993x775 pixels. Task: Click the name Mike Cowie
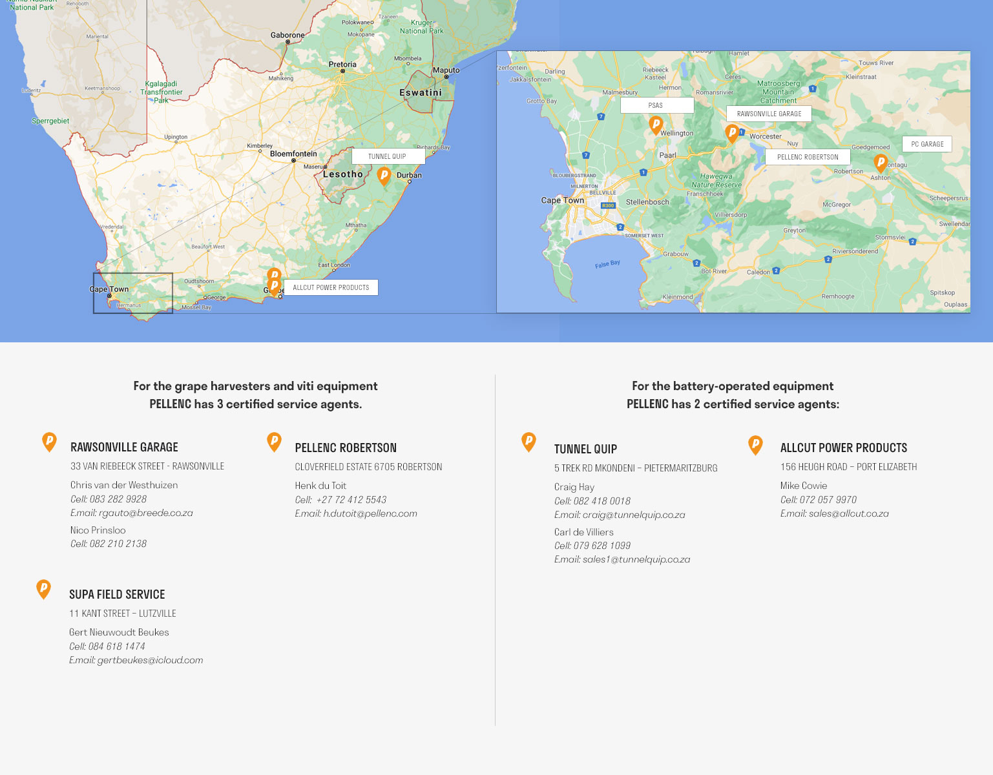tap(804, 486)
